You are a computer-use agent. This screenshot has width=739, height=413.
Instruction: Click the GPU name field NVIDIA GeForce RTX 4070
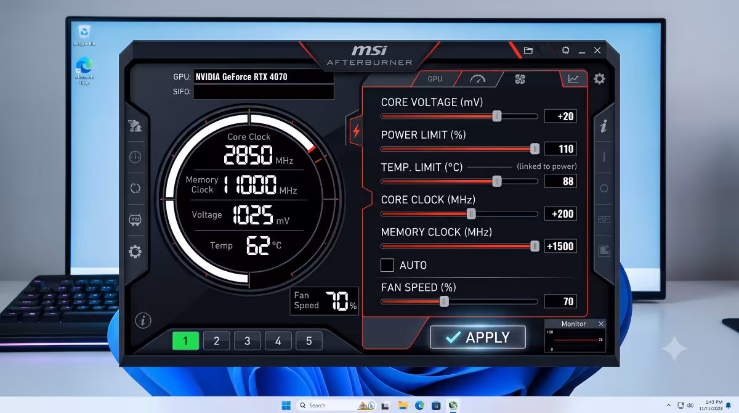coord(264,77)
